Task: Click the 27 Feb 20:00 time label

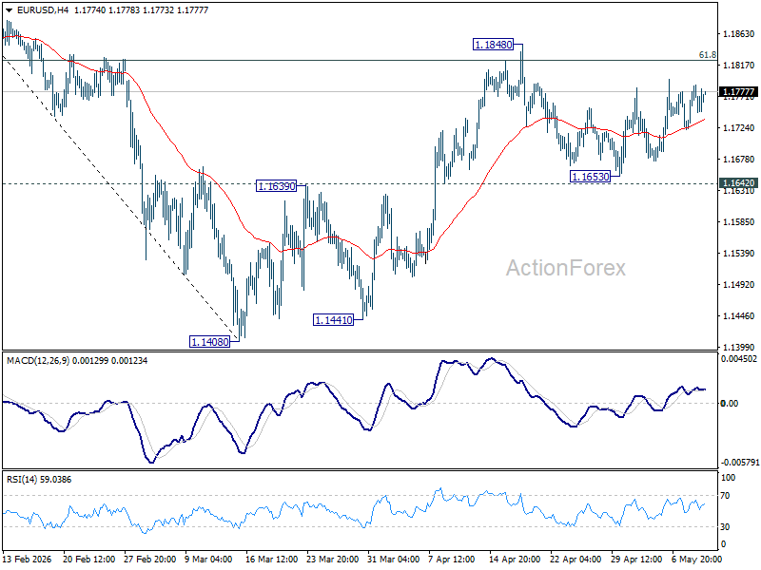Action: [x=150, y=559]
